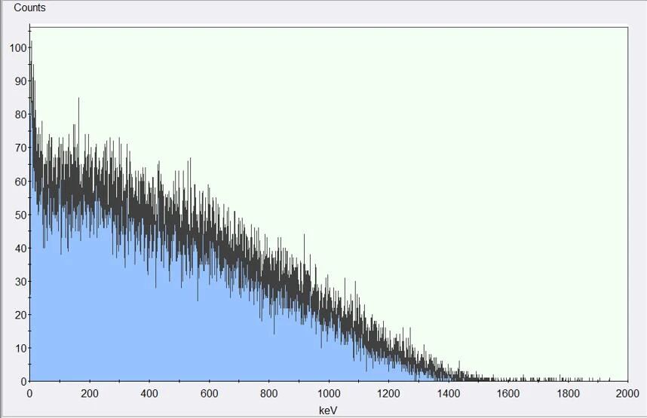Click the 90 counts y-axis label
The height and width of the screenshot is (418, 647).
(19, 81)
